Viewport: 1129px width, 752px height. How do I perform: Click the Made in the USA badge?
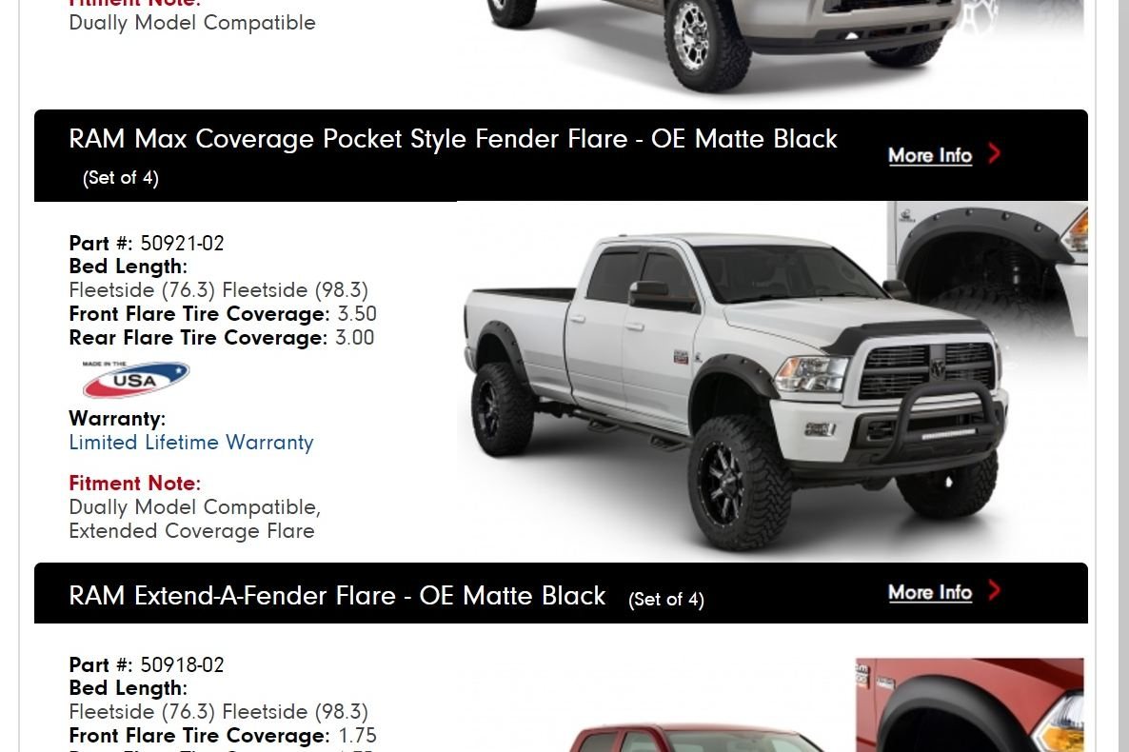tap(135, 379)
